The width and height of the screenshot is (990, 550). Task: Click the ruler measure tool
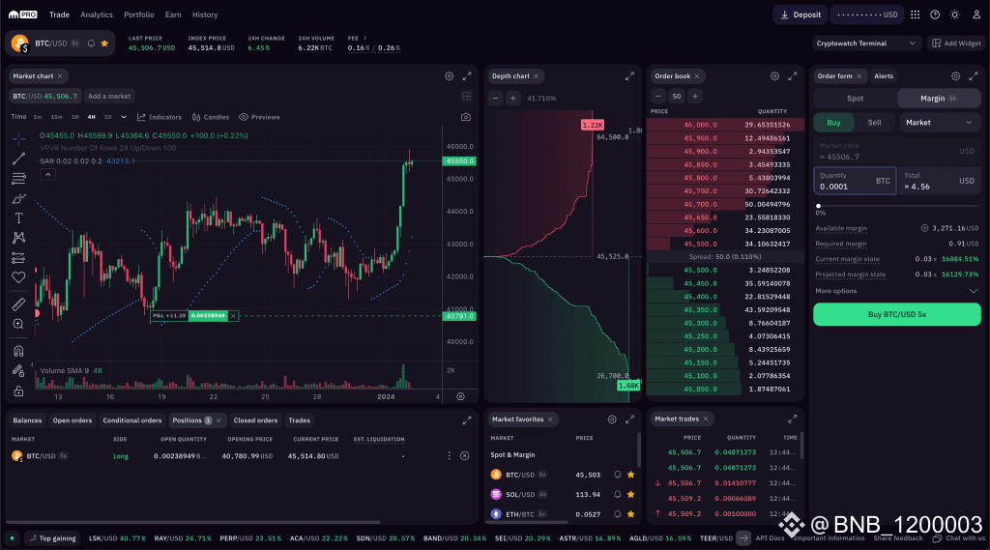(18, 304)
